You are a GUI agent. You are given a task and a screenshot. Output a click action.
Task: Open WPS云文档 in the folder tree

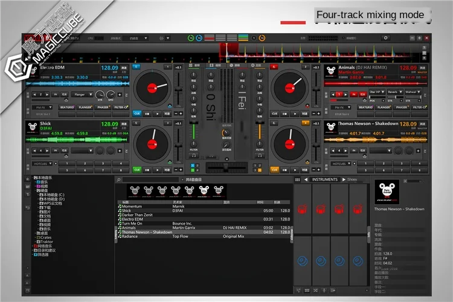click(52, 203)
